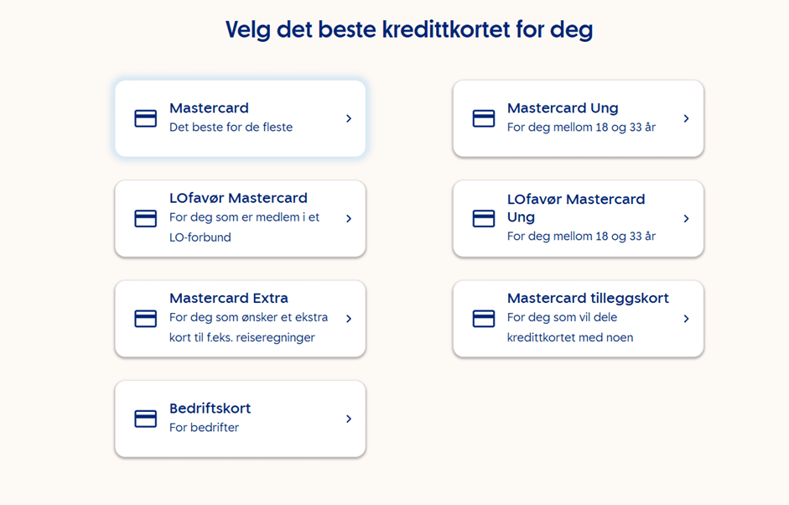Click the chevron arrow on Bedriftskort
Viewport: 789px width, 505px height.
[x=349, y=419]
